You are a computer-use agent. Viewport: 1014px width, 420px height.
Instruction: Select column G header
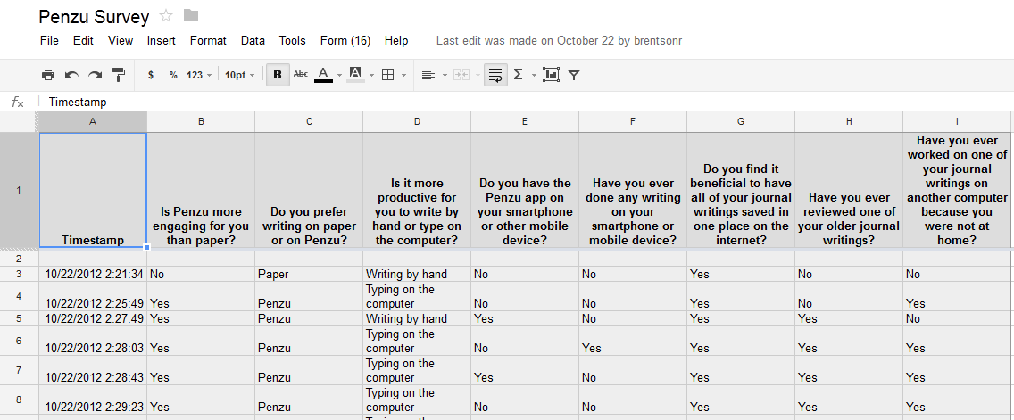pos(741,121)
